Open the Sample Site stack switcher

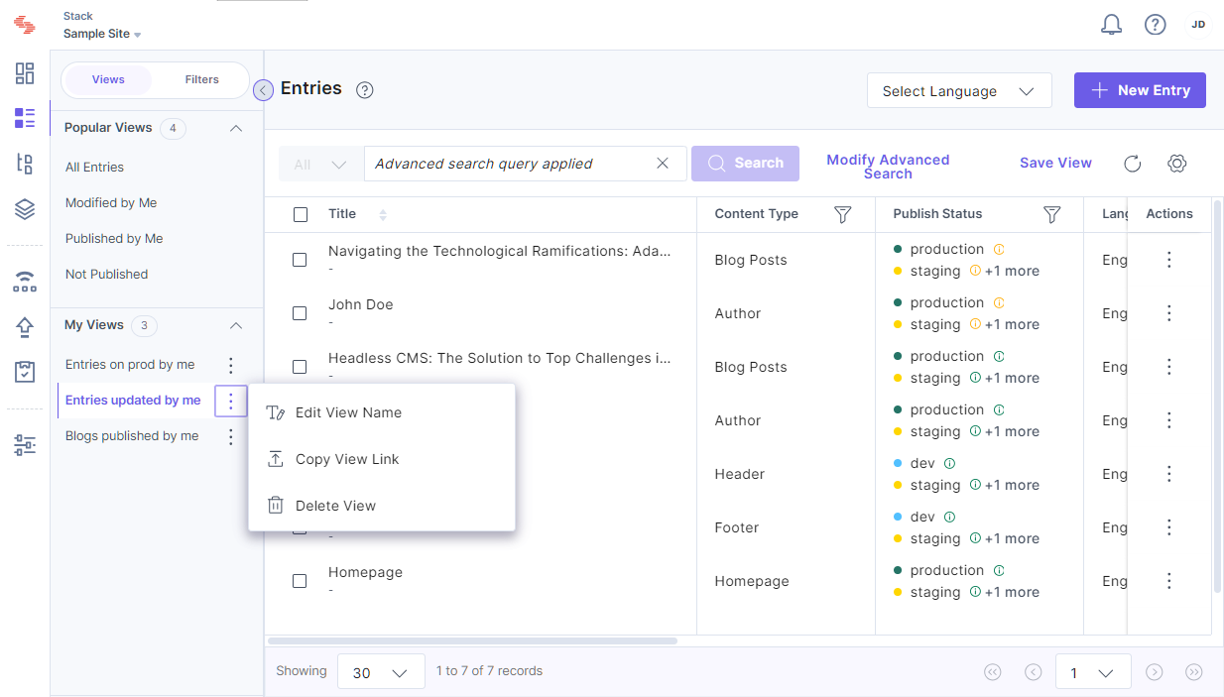(x=102, y=34)
